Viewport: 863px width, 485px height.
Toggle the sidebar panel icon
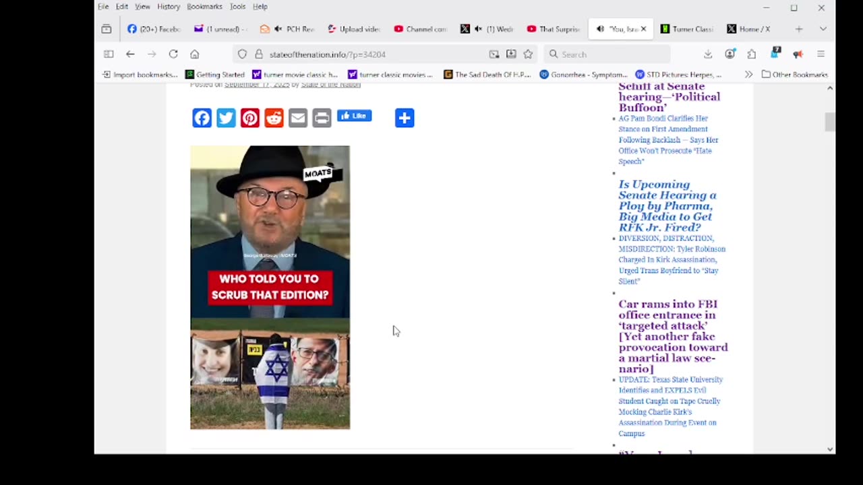(x=109, y=54)
